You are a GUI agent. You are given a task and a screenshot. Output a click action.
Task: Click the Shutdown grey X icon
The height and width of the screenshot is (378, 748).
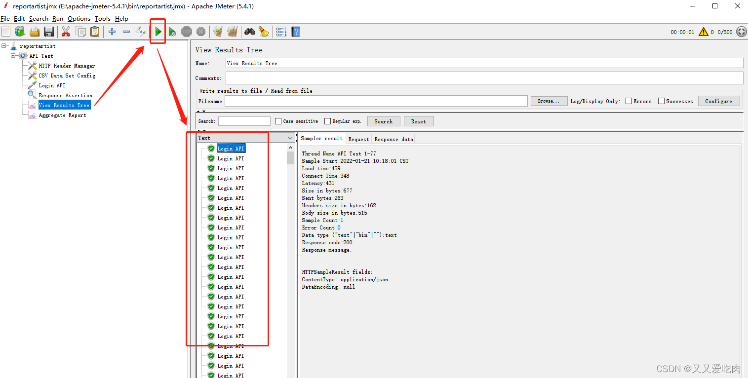(201, 32)
